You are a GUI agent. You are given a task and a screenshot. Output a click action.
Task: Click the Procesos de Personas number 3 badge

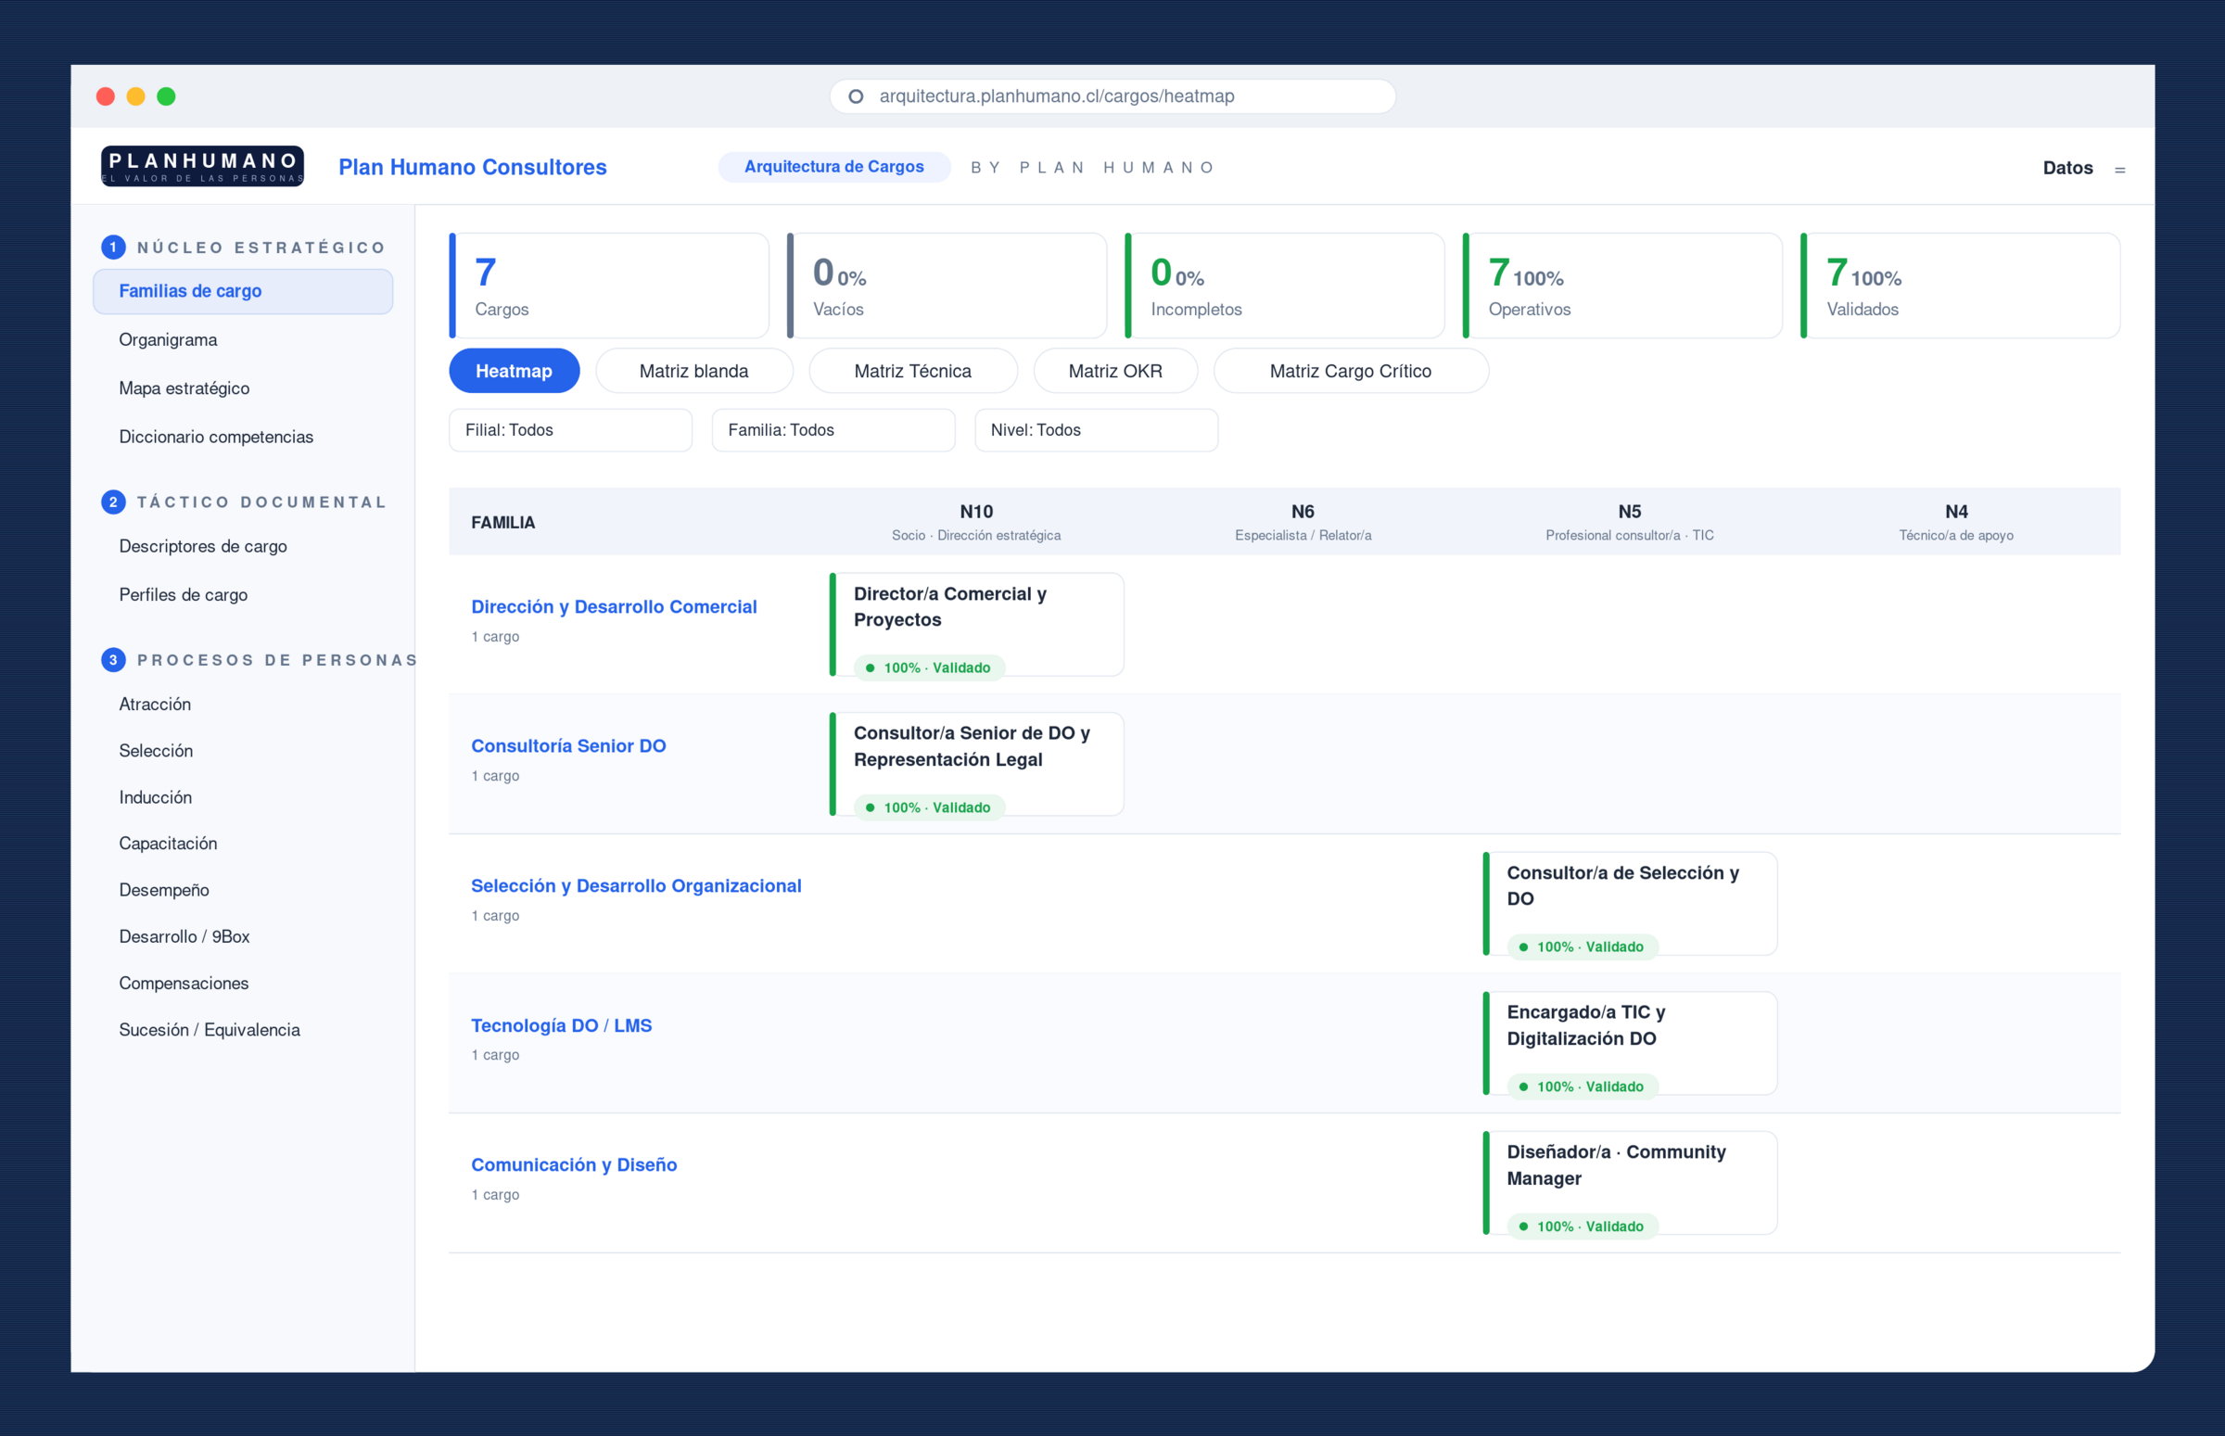tap(113, 660)
